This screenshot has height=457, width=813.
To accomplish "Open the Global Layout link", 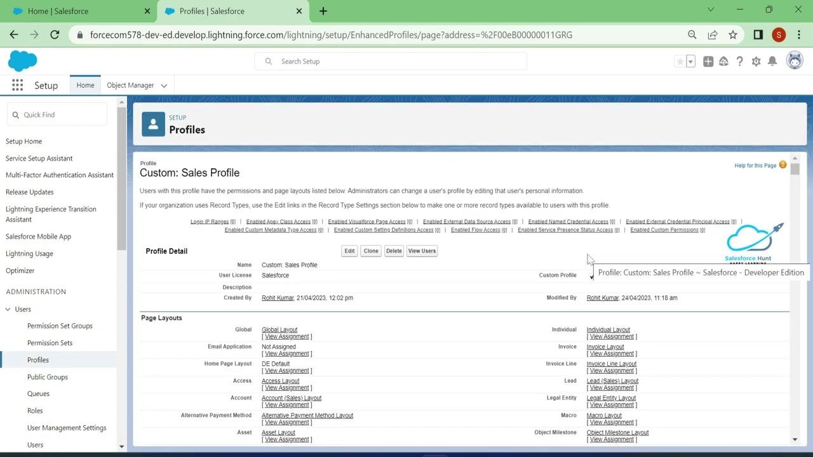I will 279,330.
